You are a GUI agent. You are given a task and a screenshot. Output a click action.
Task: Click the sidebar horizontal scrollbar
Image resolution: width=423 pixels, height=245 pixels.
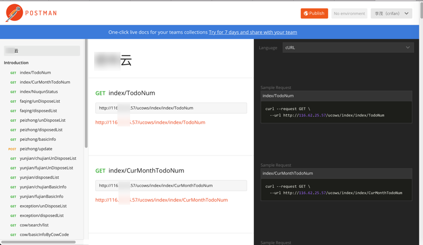click(38, 242)
